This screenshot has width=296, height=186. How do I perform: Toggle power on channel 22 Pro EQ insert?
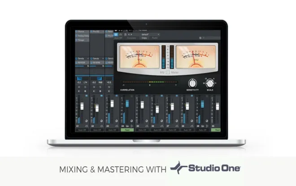(x=91, y=31)
